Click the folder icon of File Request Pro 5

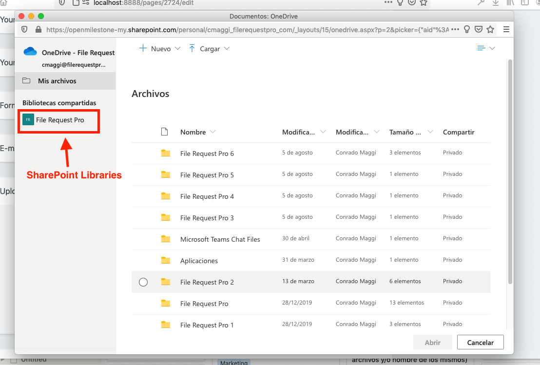pos(166,174)
